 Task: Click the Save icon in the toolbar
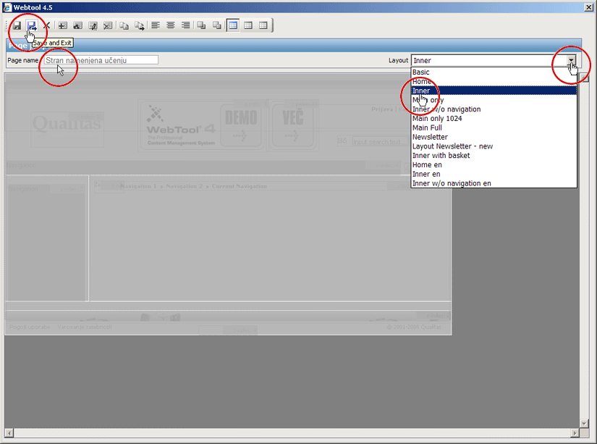17,25
